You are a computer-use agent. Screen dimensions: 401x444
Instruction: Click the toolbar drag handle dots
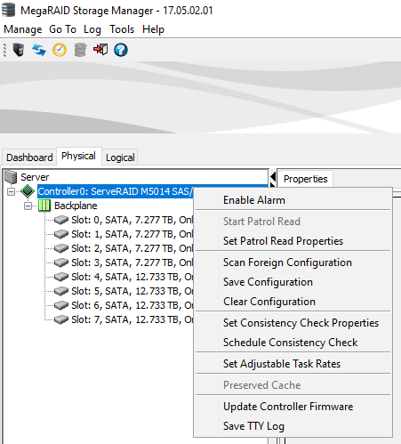click(x=4, y=50)
